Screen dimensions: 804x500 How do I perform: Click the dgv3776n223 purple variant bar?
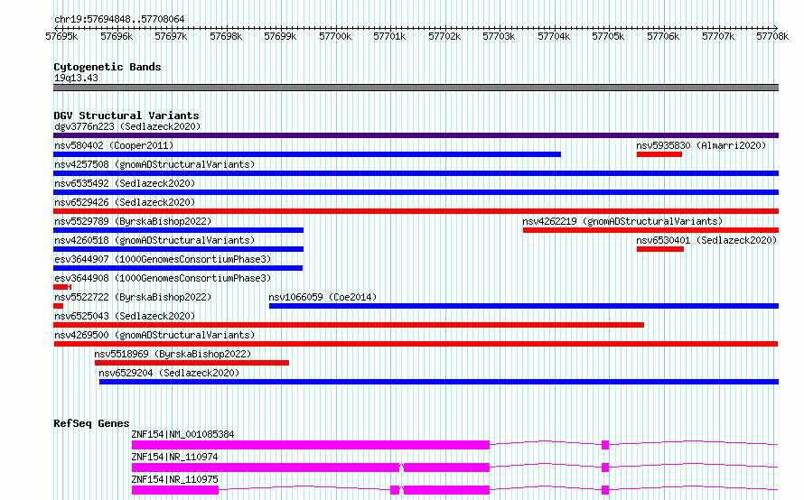tap(416, 135)
